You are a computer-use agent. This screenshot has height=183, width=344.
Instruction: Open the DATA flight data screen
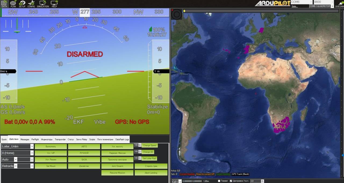[4, 4]
